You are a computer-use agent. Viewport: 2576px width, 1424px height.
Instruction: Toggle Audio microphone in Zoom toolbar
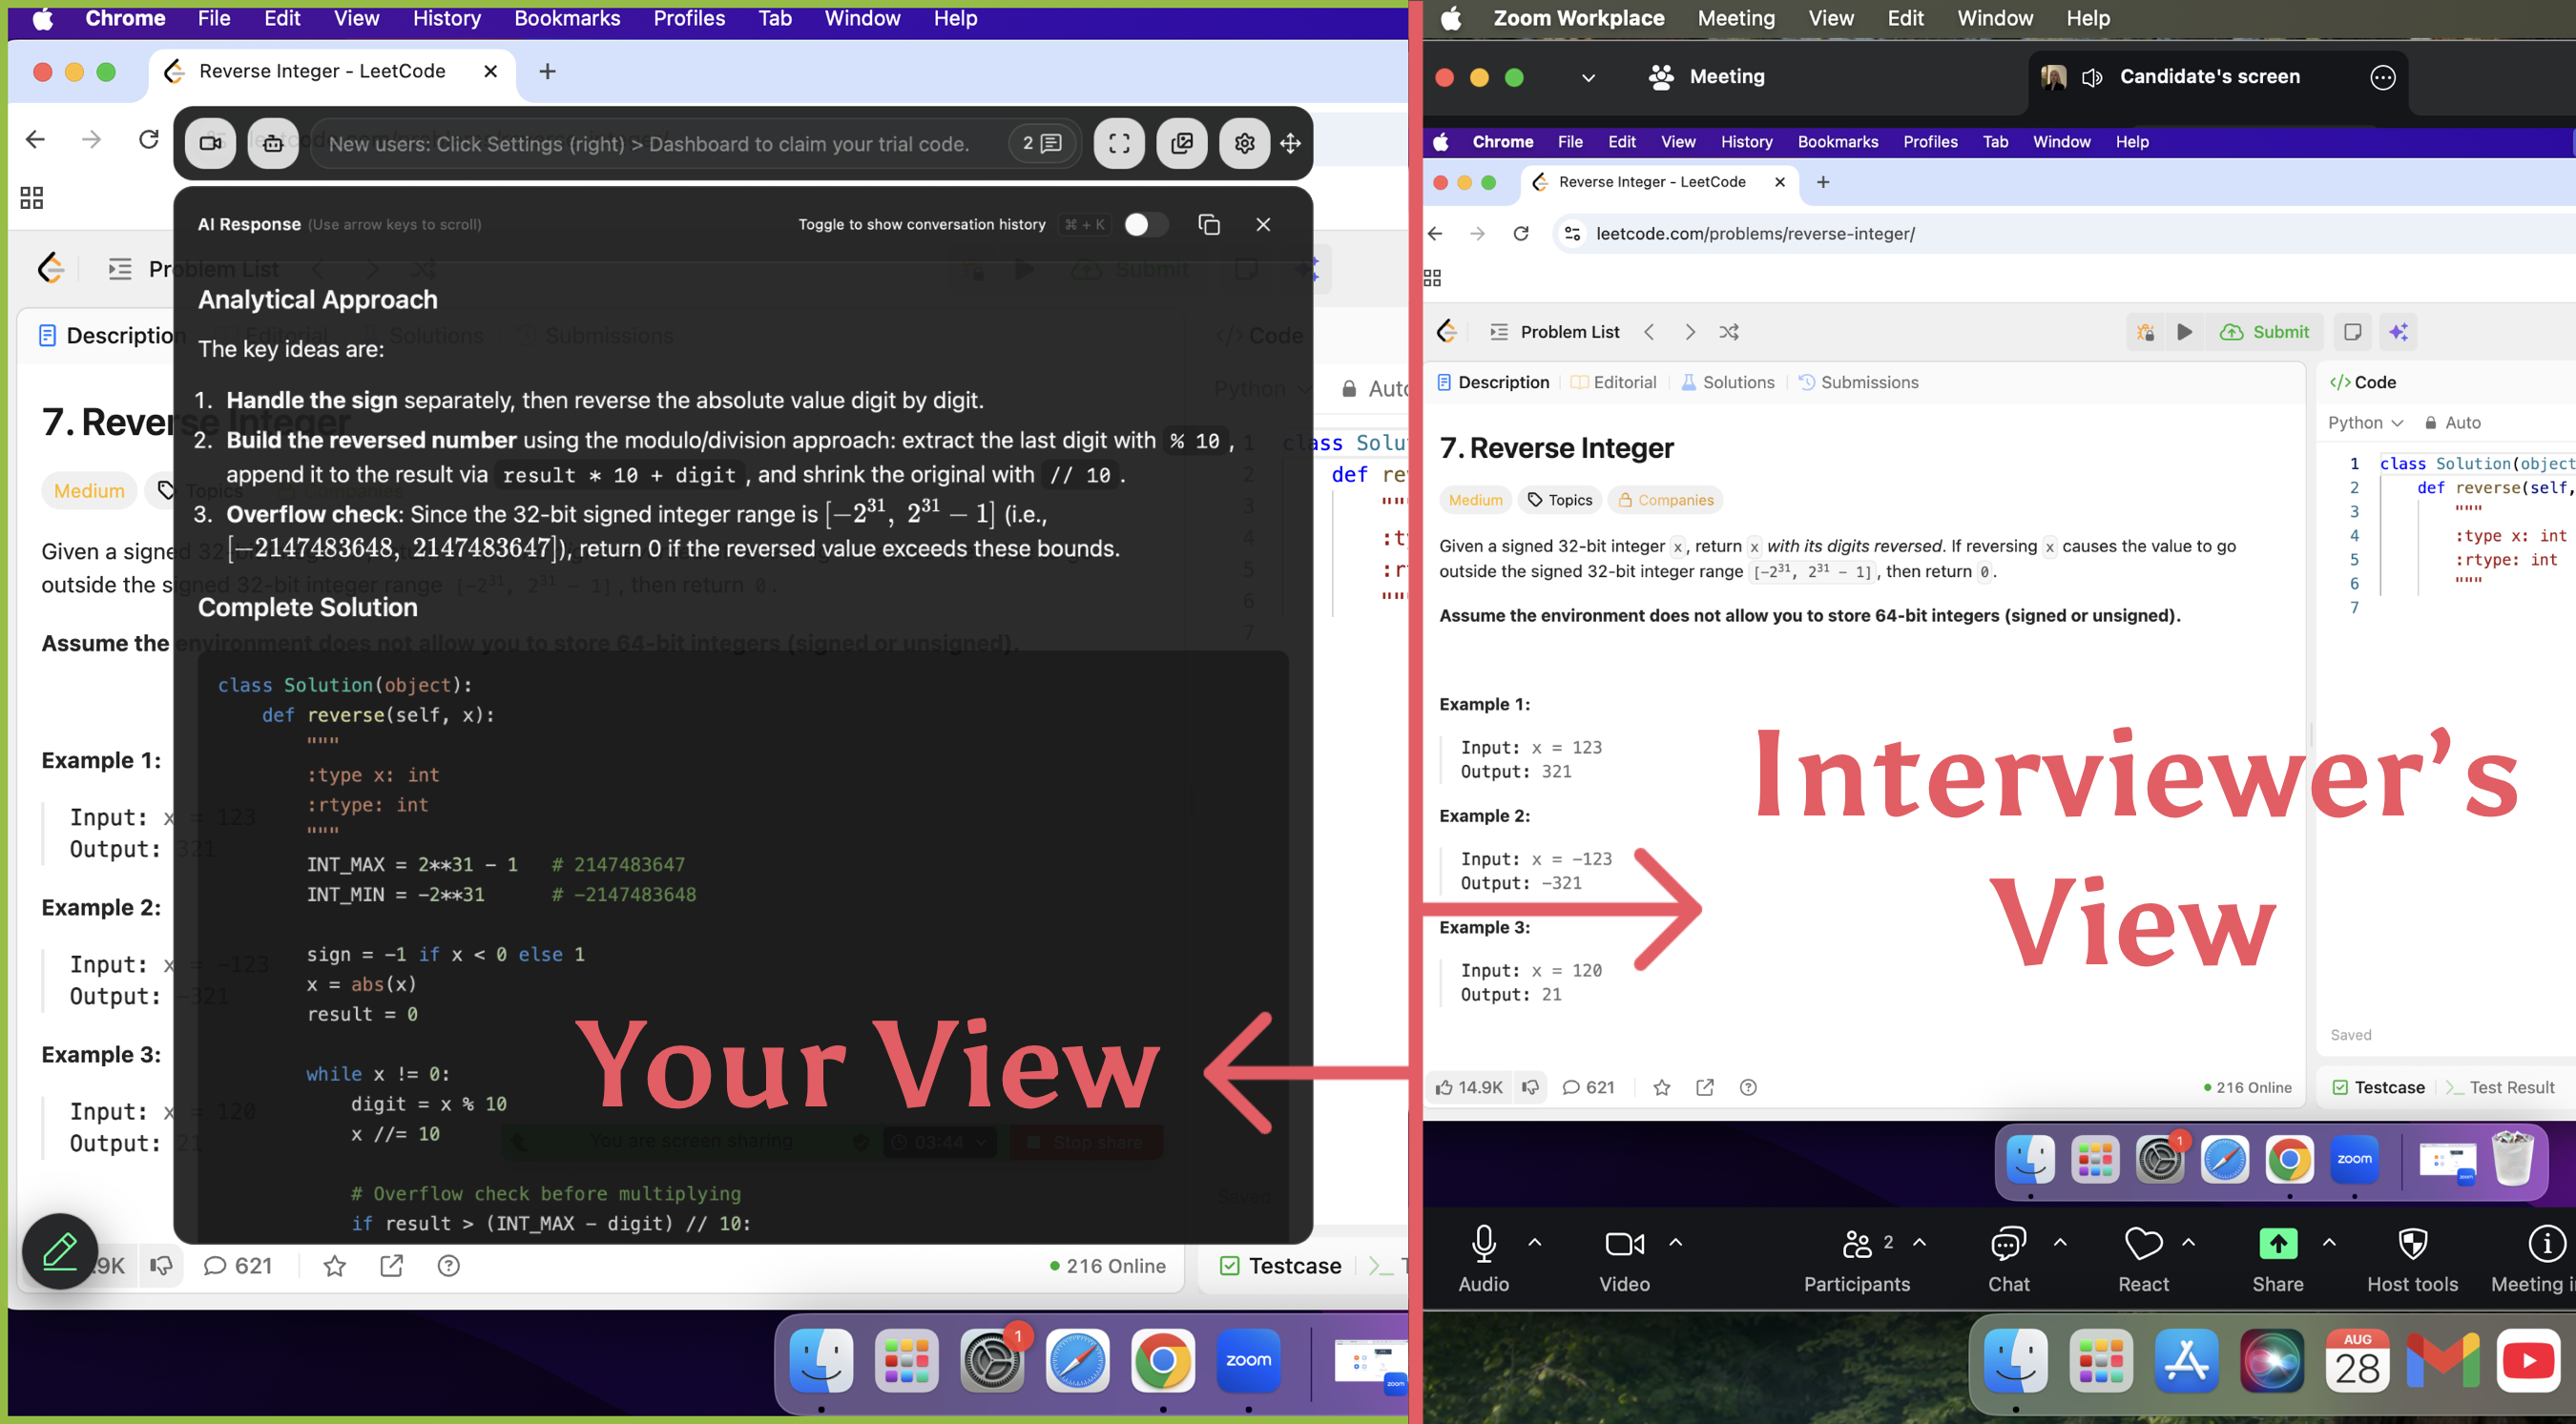click(1483, 1244)
